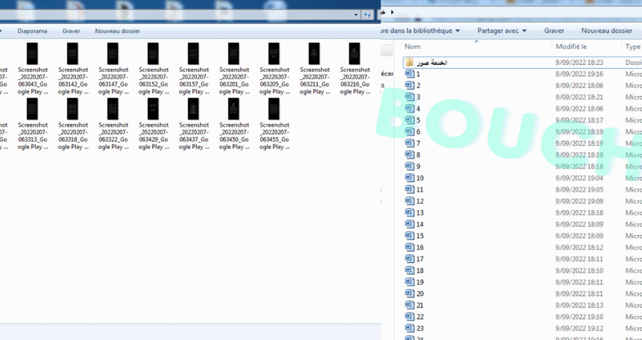Click Word icon of document 21
The height and width of the screenshot is (340, 642).
[x=410, y=305]
